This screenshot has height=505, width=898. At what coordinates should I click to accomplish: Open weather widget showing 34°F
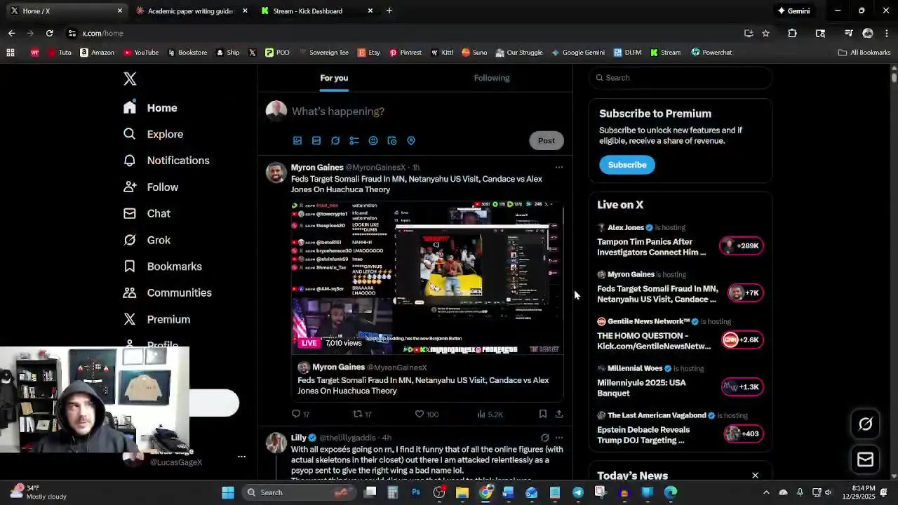click(x=39, y=492)
